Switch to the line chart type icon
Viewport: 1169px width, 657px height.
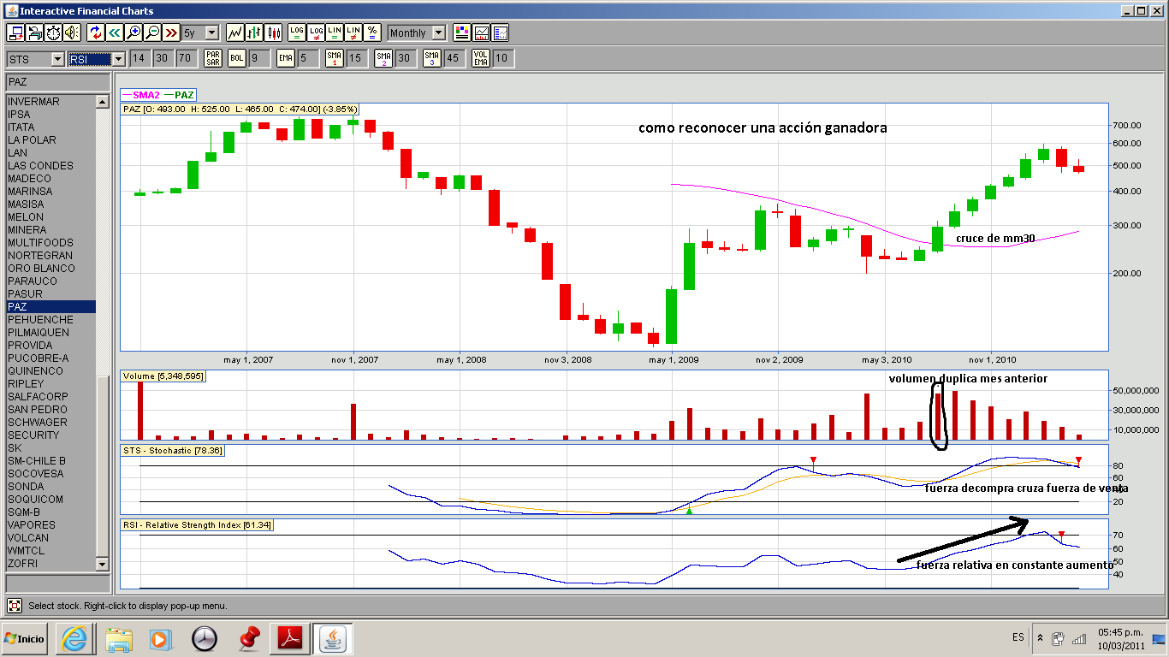(x=234, y=33)
